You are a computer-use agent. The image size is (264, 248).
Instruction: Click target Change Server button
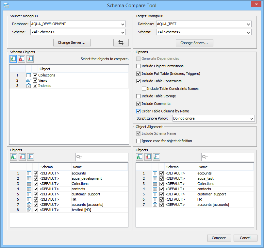(x=194, y=43)
